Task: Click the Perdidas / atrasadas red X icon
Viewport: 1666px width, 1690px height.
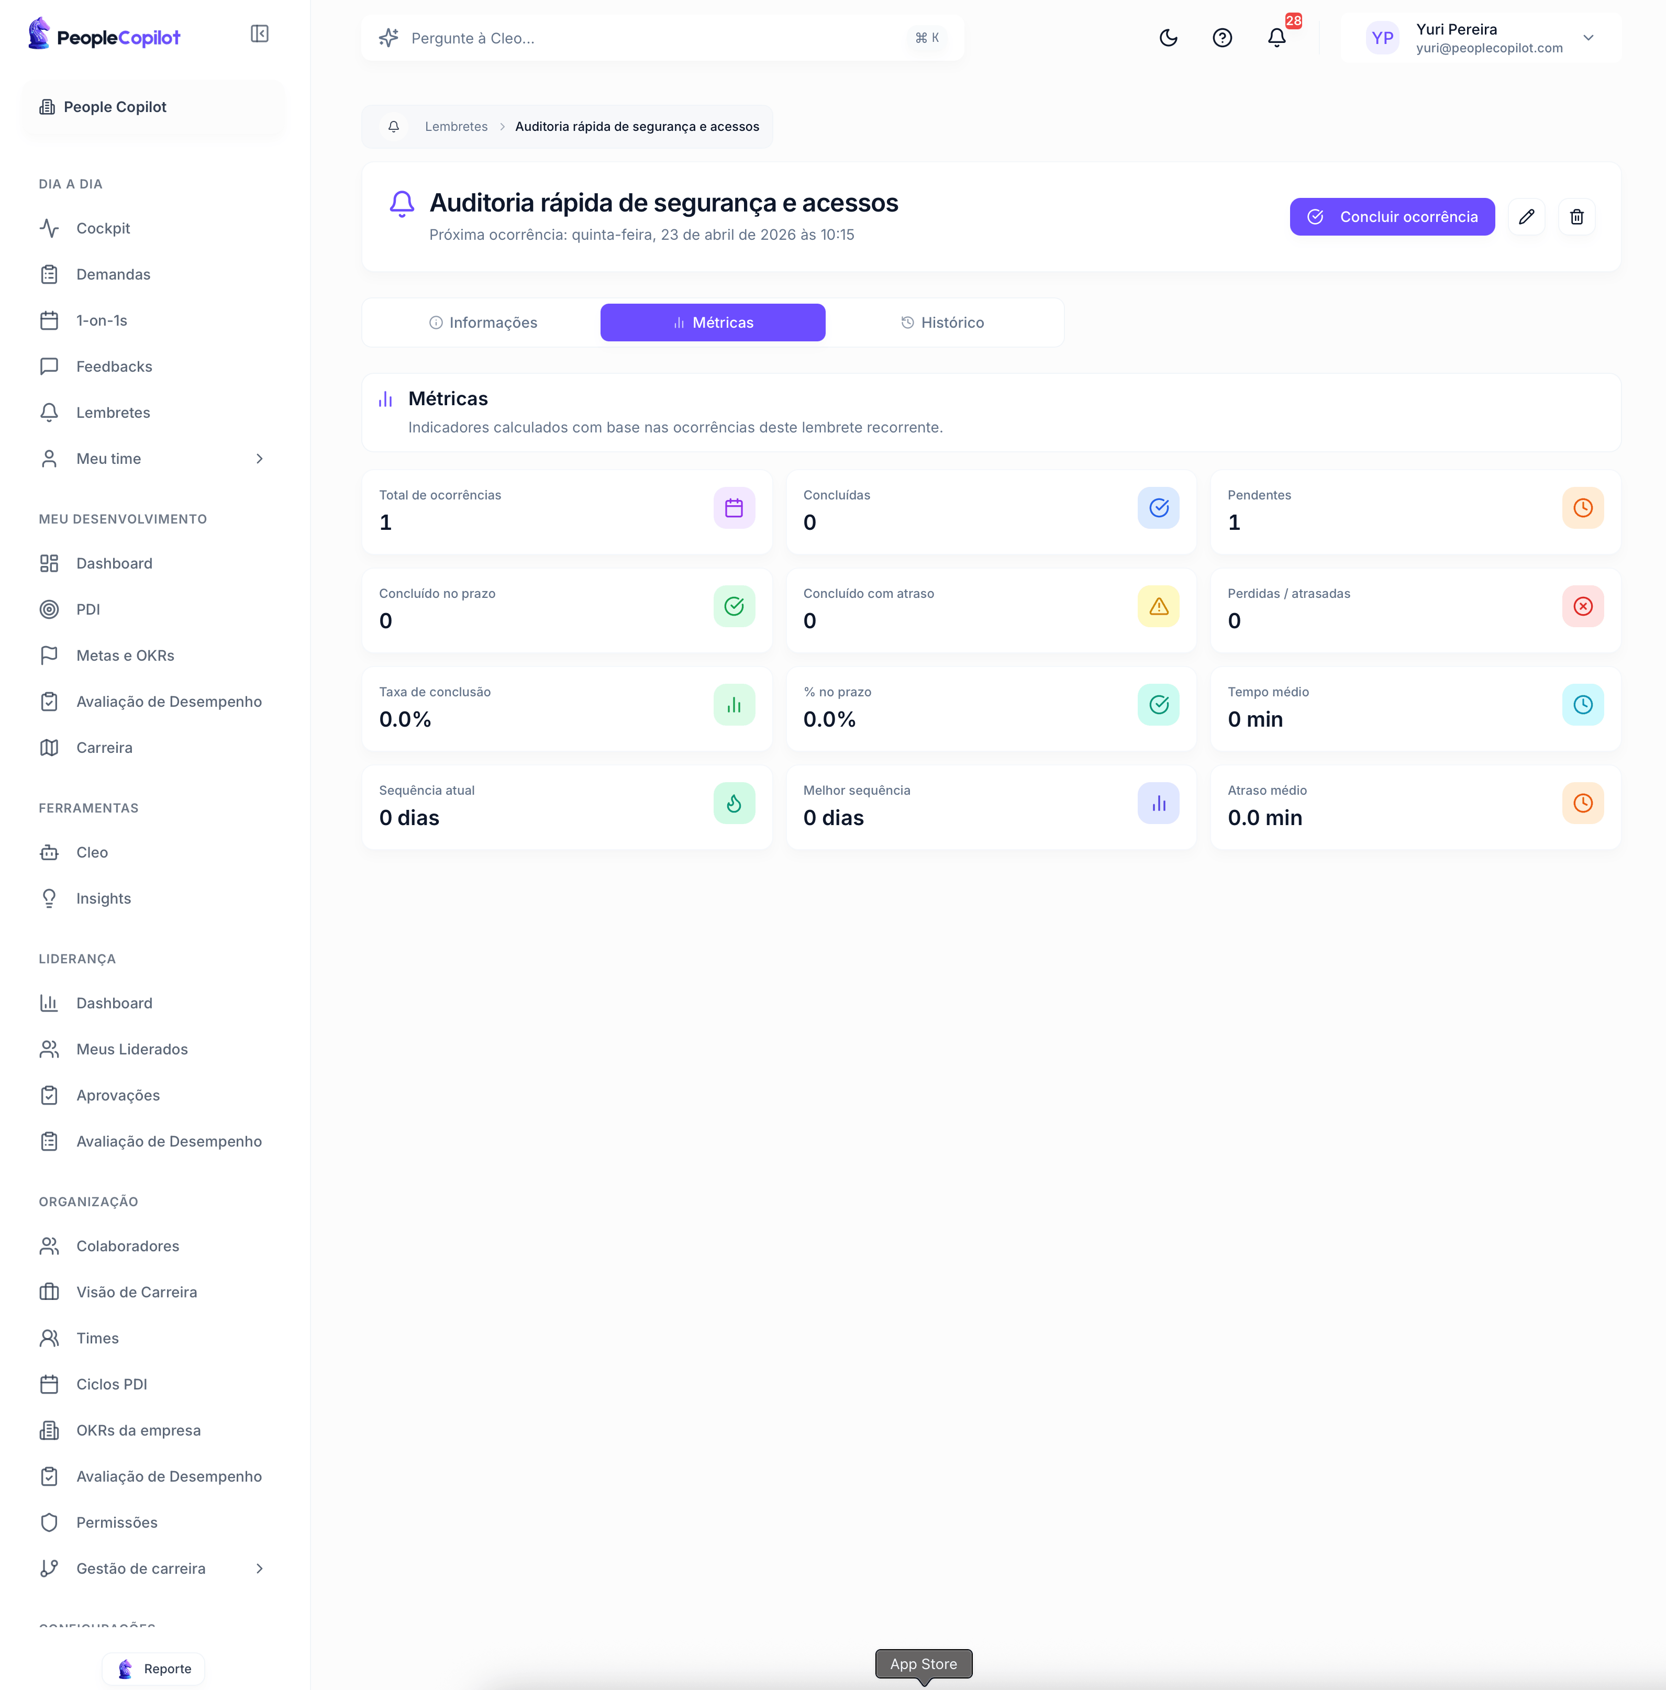Action: point(1583,607)
